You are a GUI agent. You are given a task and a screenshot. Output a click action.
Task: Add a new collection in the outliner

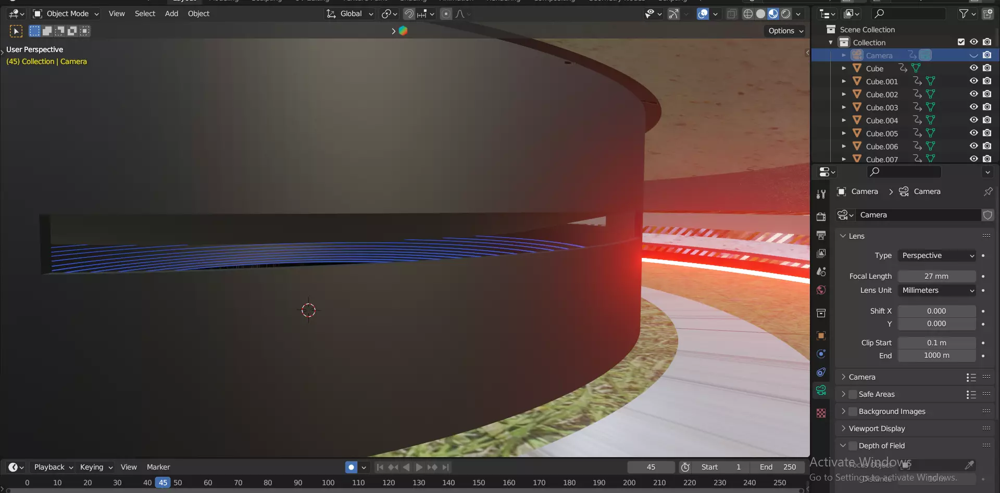[988, 14]
